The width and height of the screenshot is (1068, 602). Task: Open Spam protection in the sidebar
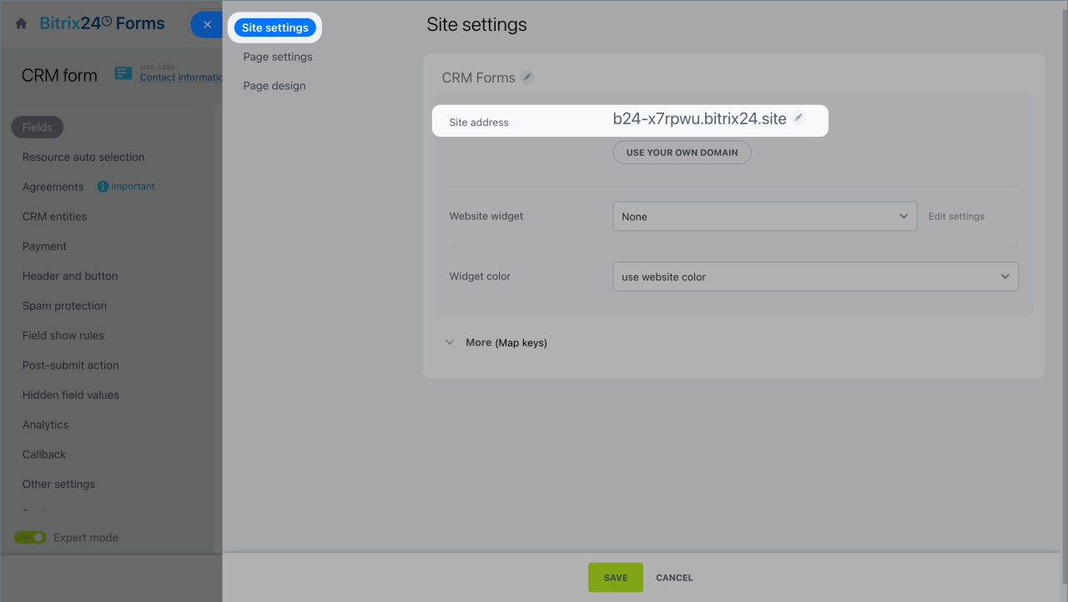pyautogui.click(x=64, y=306)
